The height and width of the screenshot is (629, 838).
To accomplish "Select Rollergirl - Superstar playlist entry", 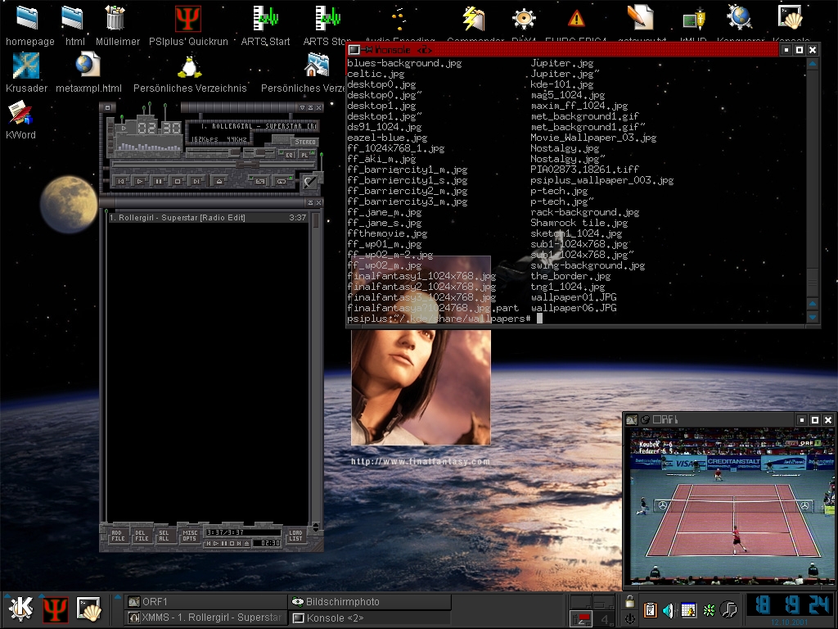I will coord(208,218).
